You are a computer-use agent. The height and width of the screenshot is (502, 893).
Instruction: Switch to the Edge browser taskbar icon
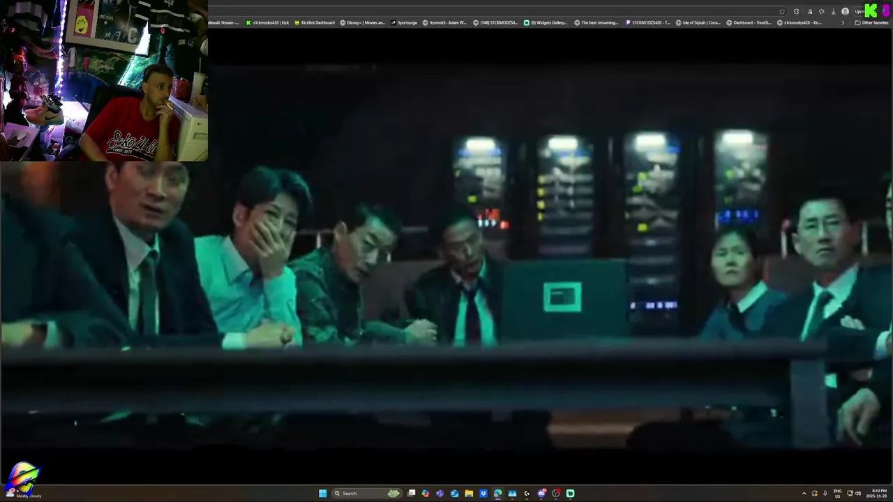pyautogui.click(x=497, y=494)
